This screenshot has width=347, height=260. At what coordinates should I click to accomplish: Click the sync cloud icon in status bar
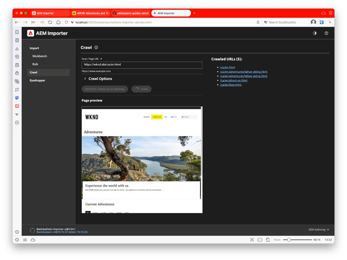coord(33,240)
